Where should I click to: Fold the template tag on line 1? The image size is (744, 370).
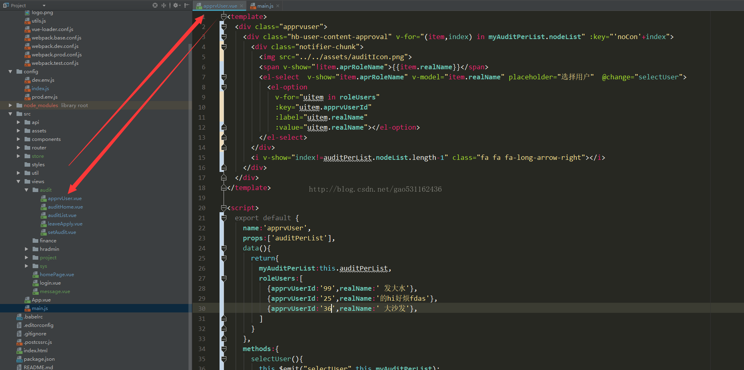224,17
